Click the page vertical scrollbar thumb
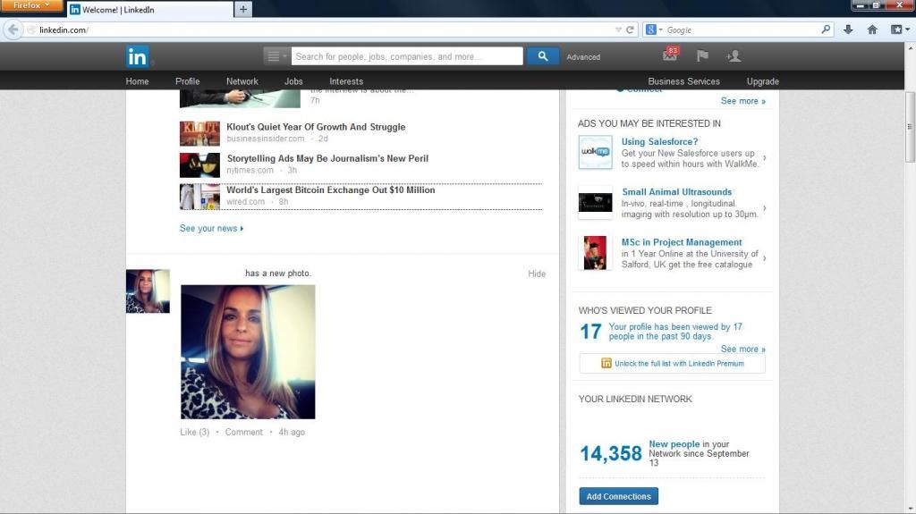916x514 pixels. coord(910,127)
